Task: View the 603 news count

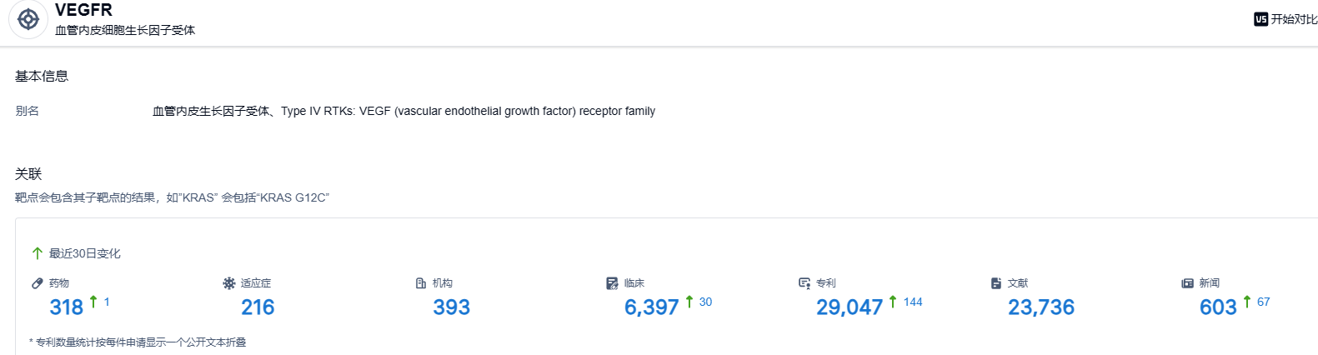Action: click(x=1217, y=307)
